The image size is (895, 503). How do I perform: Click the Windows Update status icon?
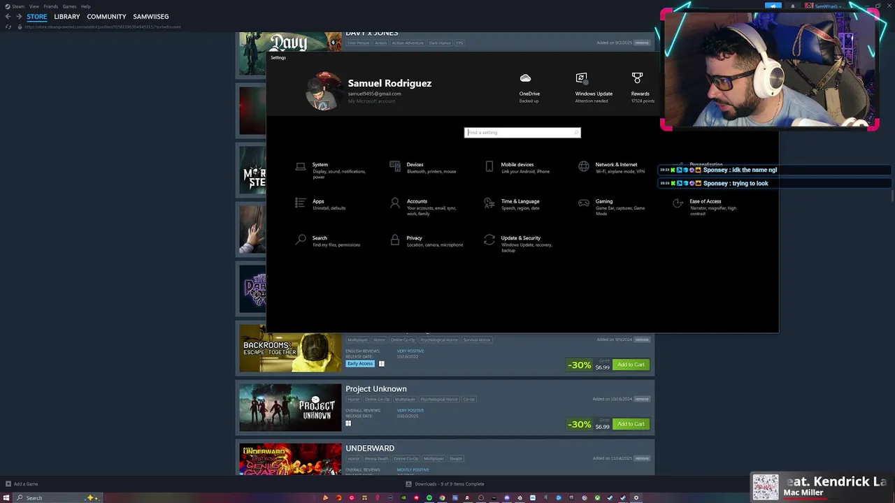point(581,78)
